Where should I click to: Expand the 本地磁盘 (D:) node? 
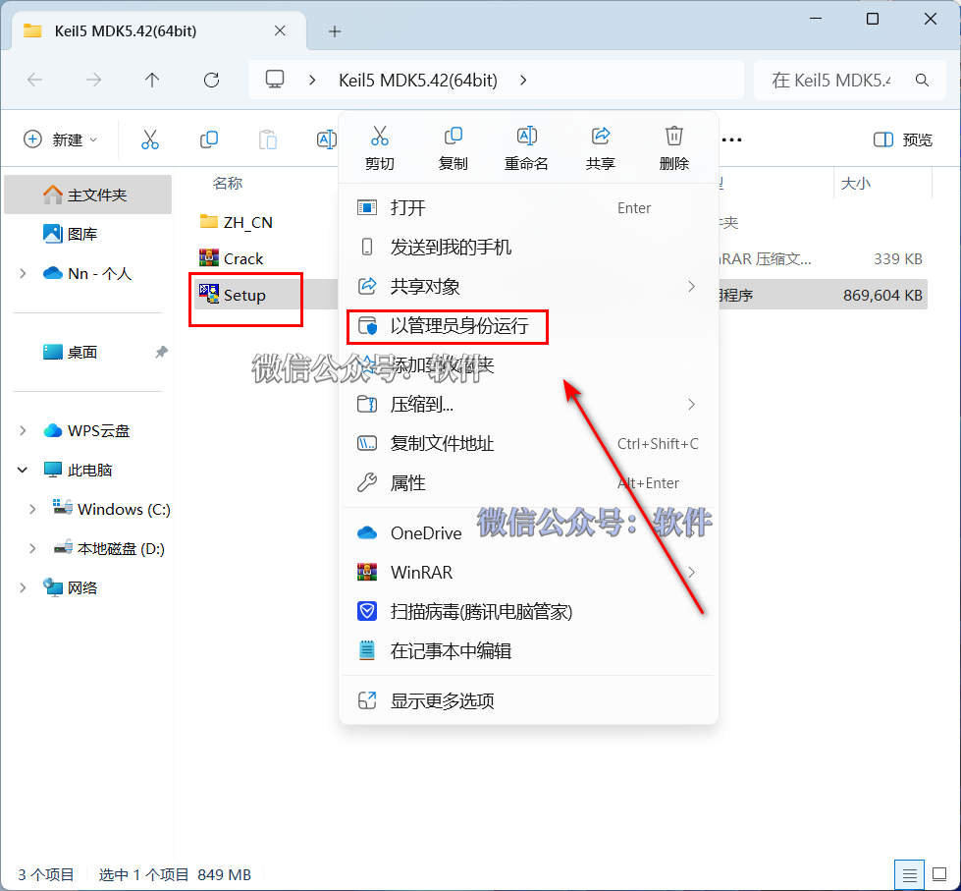(32, 548)
